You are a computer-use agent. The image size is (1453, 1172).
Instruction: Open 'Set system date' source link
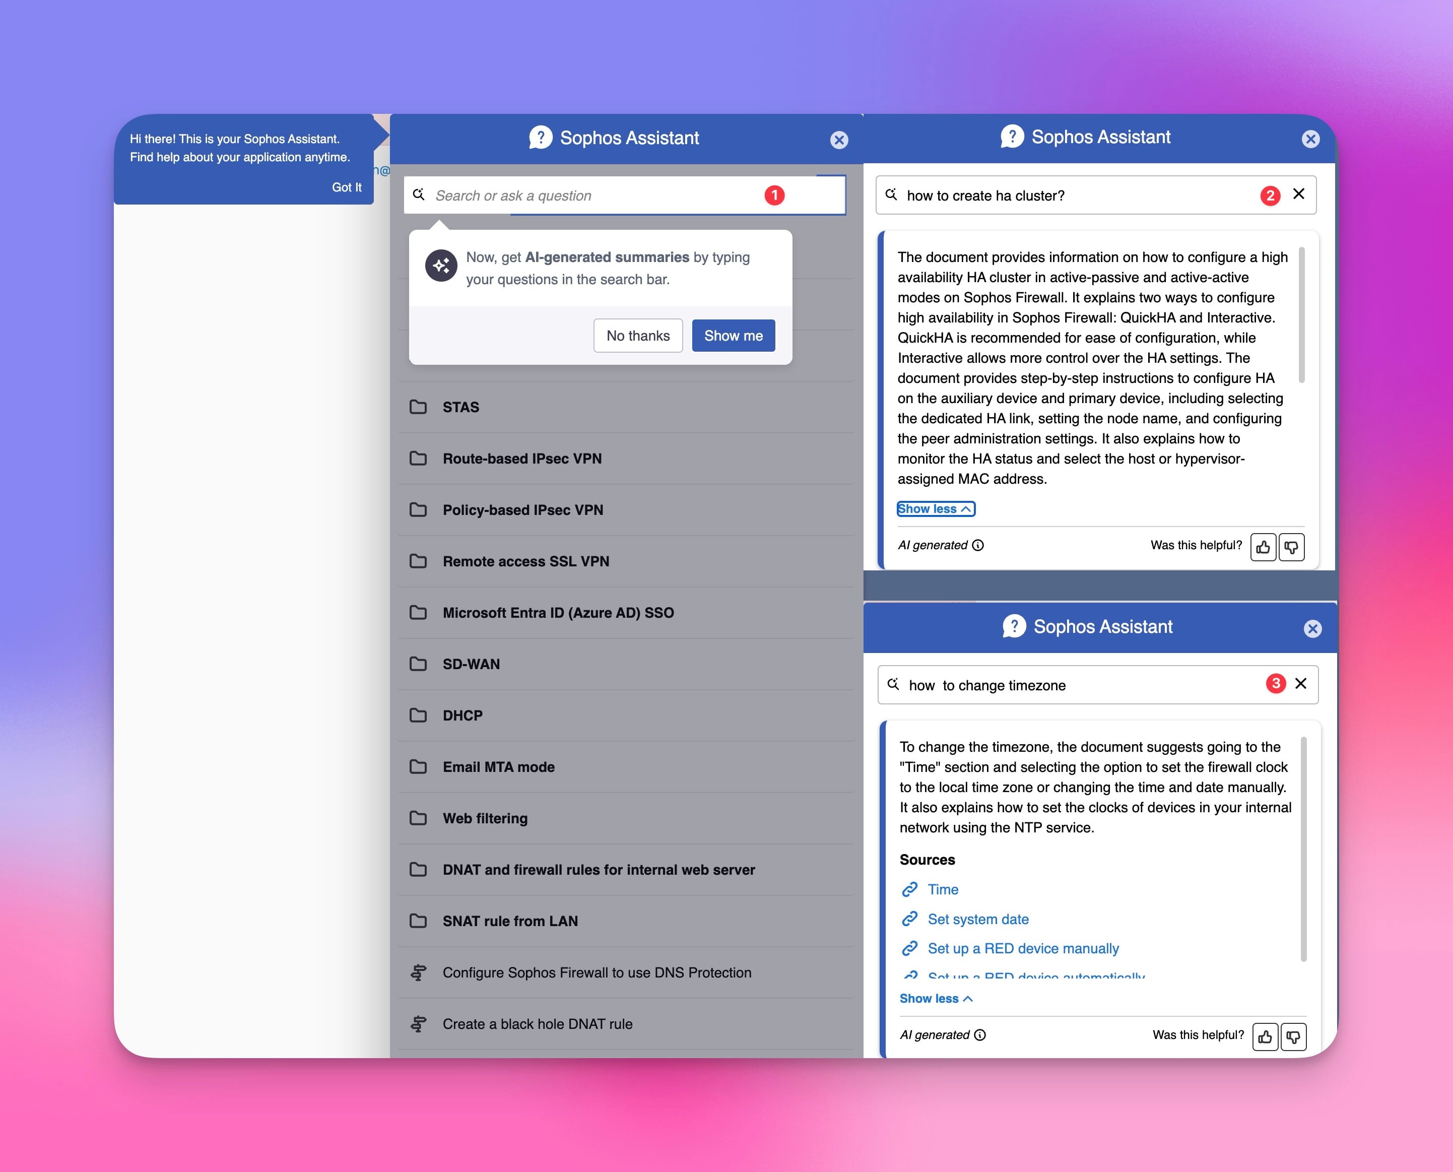(978, 919)
